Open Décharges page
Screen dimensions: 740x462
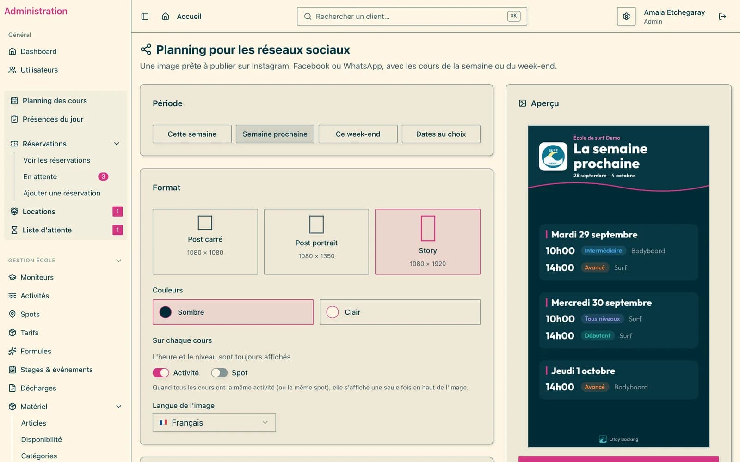click(65, 388)
